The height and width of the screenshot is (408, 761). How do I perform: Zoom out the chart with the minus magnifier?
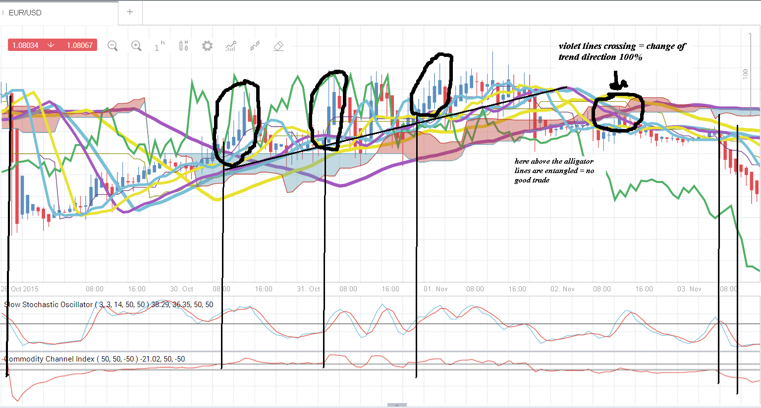pyautogui.click(x=112, y=46)
